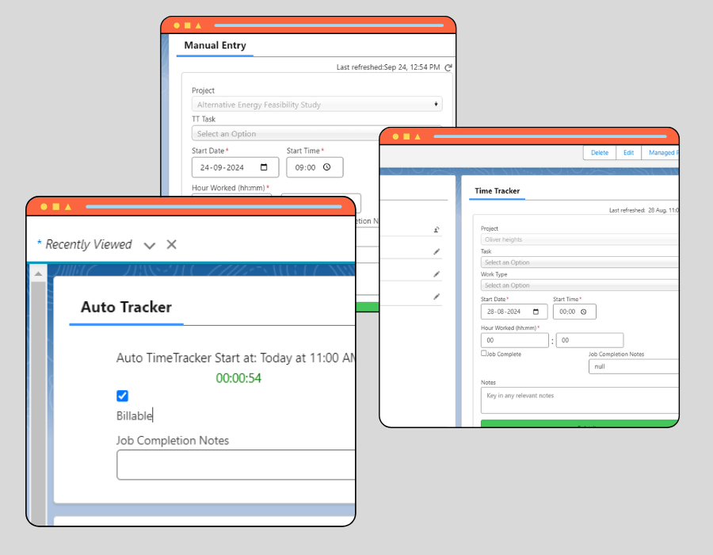Viewport: 713px width, 555px height.
Task: Click inside the Job Completion Notes field
Action: click(234, 465)
